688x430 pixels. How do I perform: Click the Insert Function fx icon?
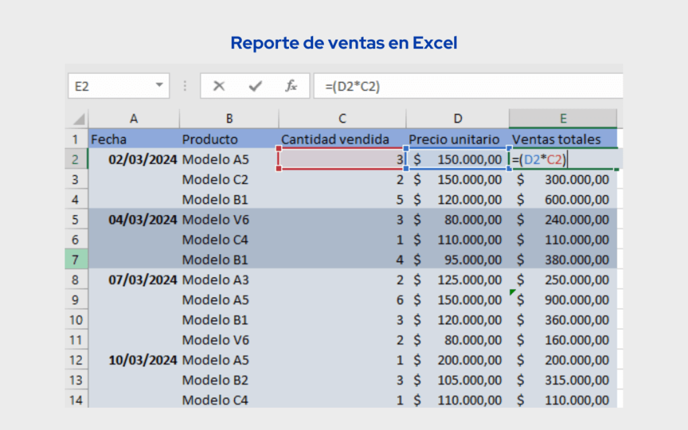pos(292,85)
